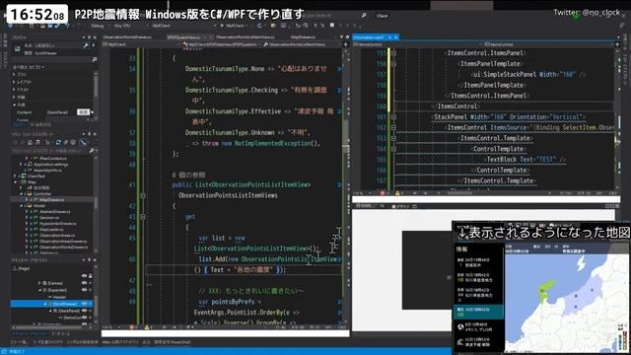Collapse the code outlining box at line 41

142,195
